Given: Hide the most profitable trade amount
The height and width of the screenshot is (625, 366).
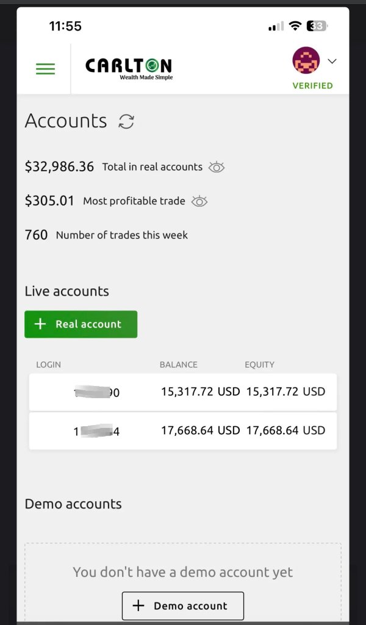Looking at the screenshot, I should pyautogui.click(x=199, y=201).
